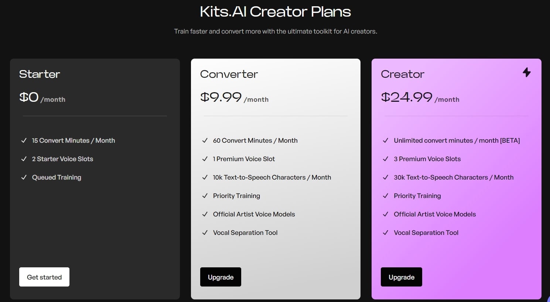Click checkmark next to 2 Starter Voice Slots
Screen dimensions: 550x302
(x=24, y=159)
